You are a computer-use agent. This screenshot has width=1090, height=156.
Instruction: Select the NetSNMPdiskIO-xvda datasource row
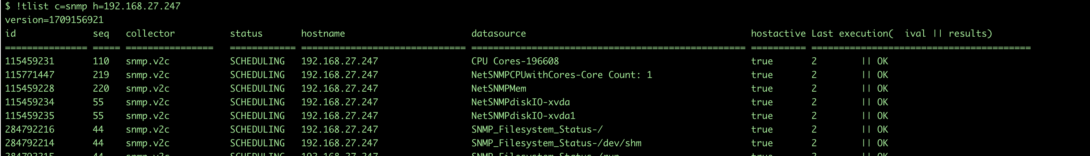click(520, 102)
